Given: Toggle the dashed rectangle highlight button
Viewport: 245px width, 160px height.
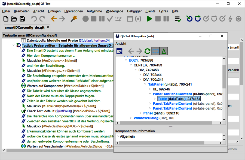Looking at the screenshot, I should (x=156, y=51).
